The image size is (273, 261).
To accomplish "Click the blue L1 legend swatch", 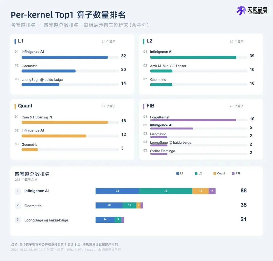I will [178, 173].
